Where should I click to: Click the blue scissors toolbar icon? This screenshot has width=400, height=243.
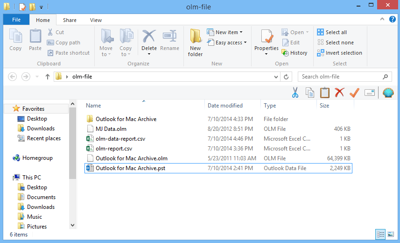click(x=295, y=93)
